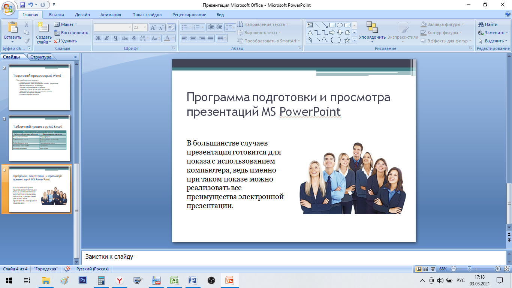This screenshot has width=512, height=288.
Task: Open the Вставка ribbon tab
Action: click(x=57, y=15)
